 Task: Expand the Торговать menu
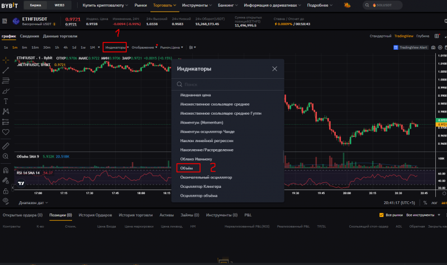point(164,5)
